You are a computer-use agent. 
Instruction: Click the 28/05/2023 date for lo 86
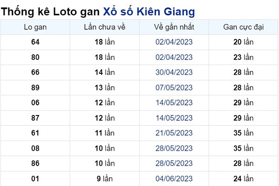(x=174, y=163)
